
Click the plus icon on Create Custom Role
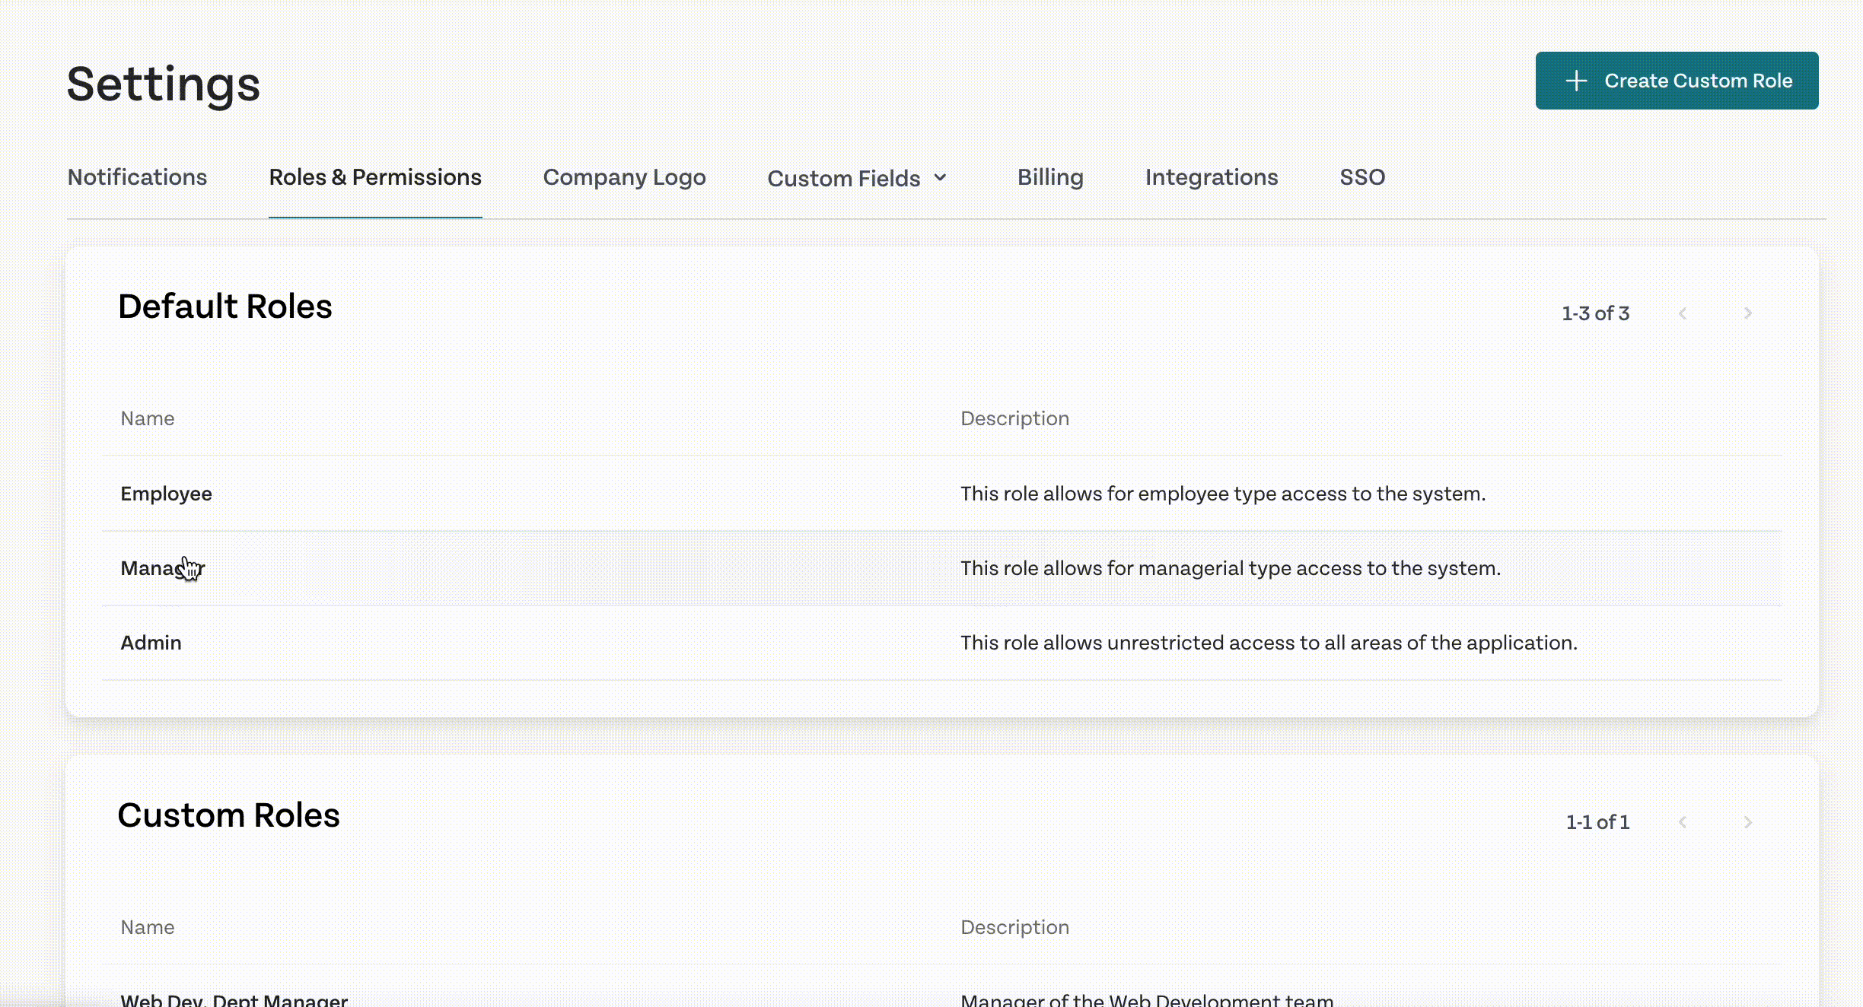[x=1578, y=80]
